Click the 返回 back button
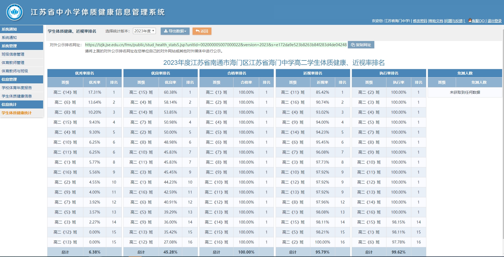The width and height of the screenshot is (504, 257). (x=202, y=31)
